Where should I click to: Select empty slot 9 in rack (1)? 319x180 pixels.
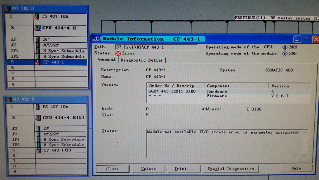pos(47,172)
